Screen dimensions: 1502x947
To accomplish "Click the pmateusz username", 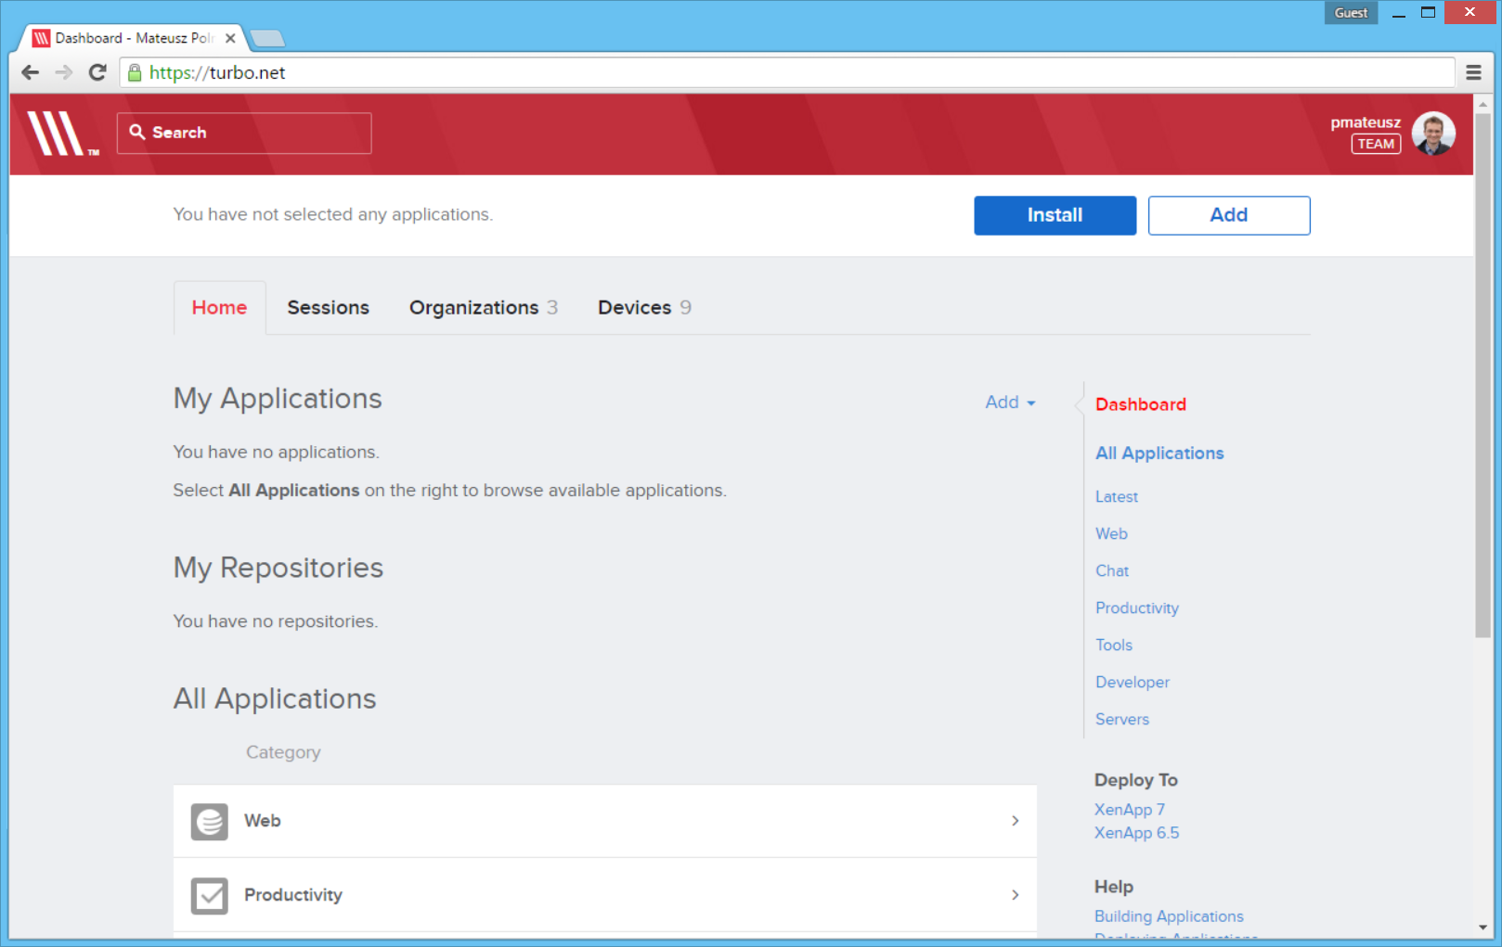I will pyautogui.click(x=1366, y=122).
